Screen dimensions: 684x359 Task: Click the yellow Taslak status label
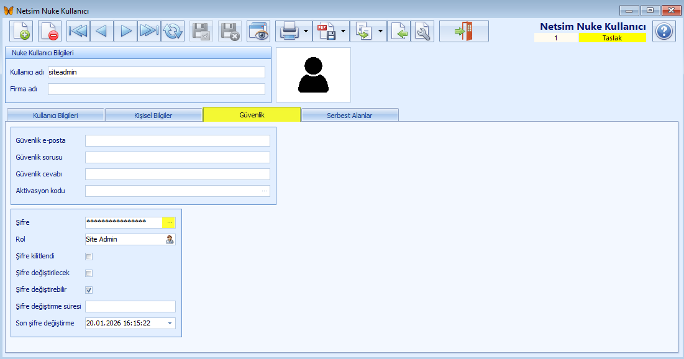[612, 38]
